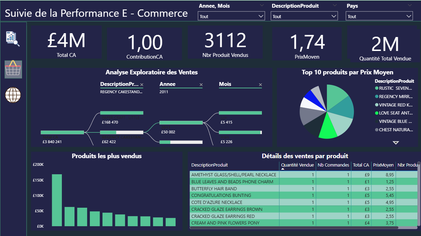The height and width of the screenshot is (236, 421).
Task: Select the £168 470 decomposition tree node
Action: [x=122, y=113]
